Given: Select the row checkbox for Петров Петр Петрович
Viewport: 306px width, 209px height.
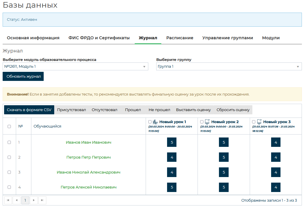Looking at the screenshot, I should (x=9, y=157).
